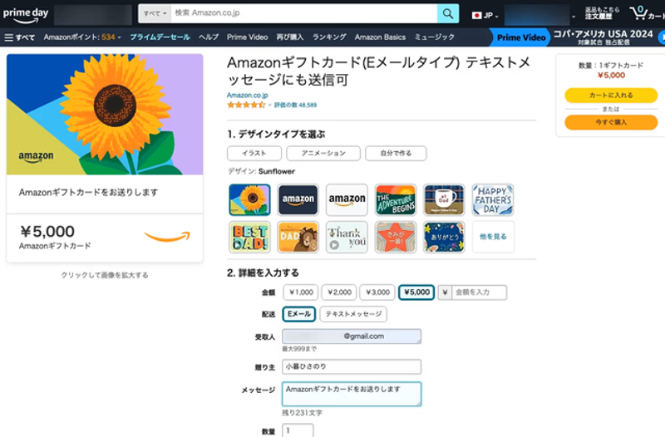Select the Sunflower gift card design
Image resolution: width=665 pixels, height=437 pixels.
[249, 200]
